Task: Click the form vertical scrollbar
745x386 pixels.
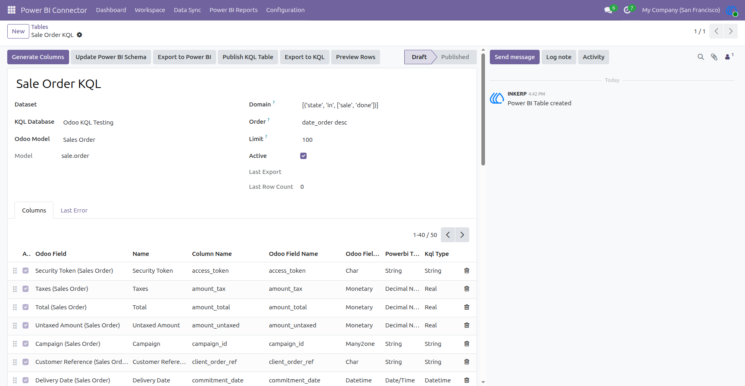Action: coord(483,108)
